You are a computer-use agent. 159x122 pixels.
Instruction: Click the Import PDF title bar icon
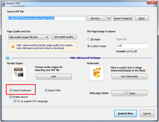[x=3, y=3]
